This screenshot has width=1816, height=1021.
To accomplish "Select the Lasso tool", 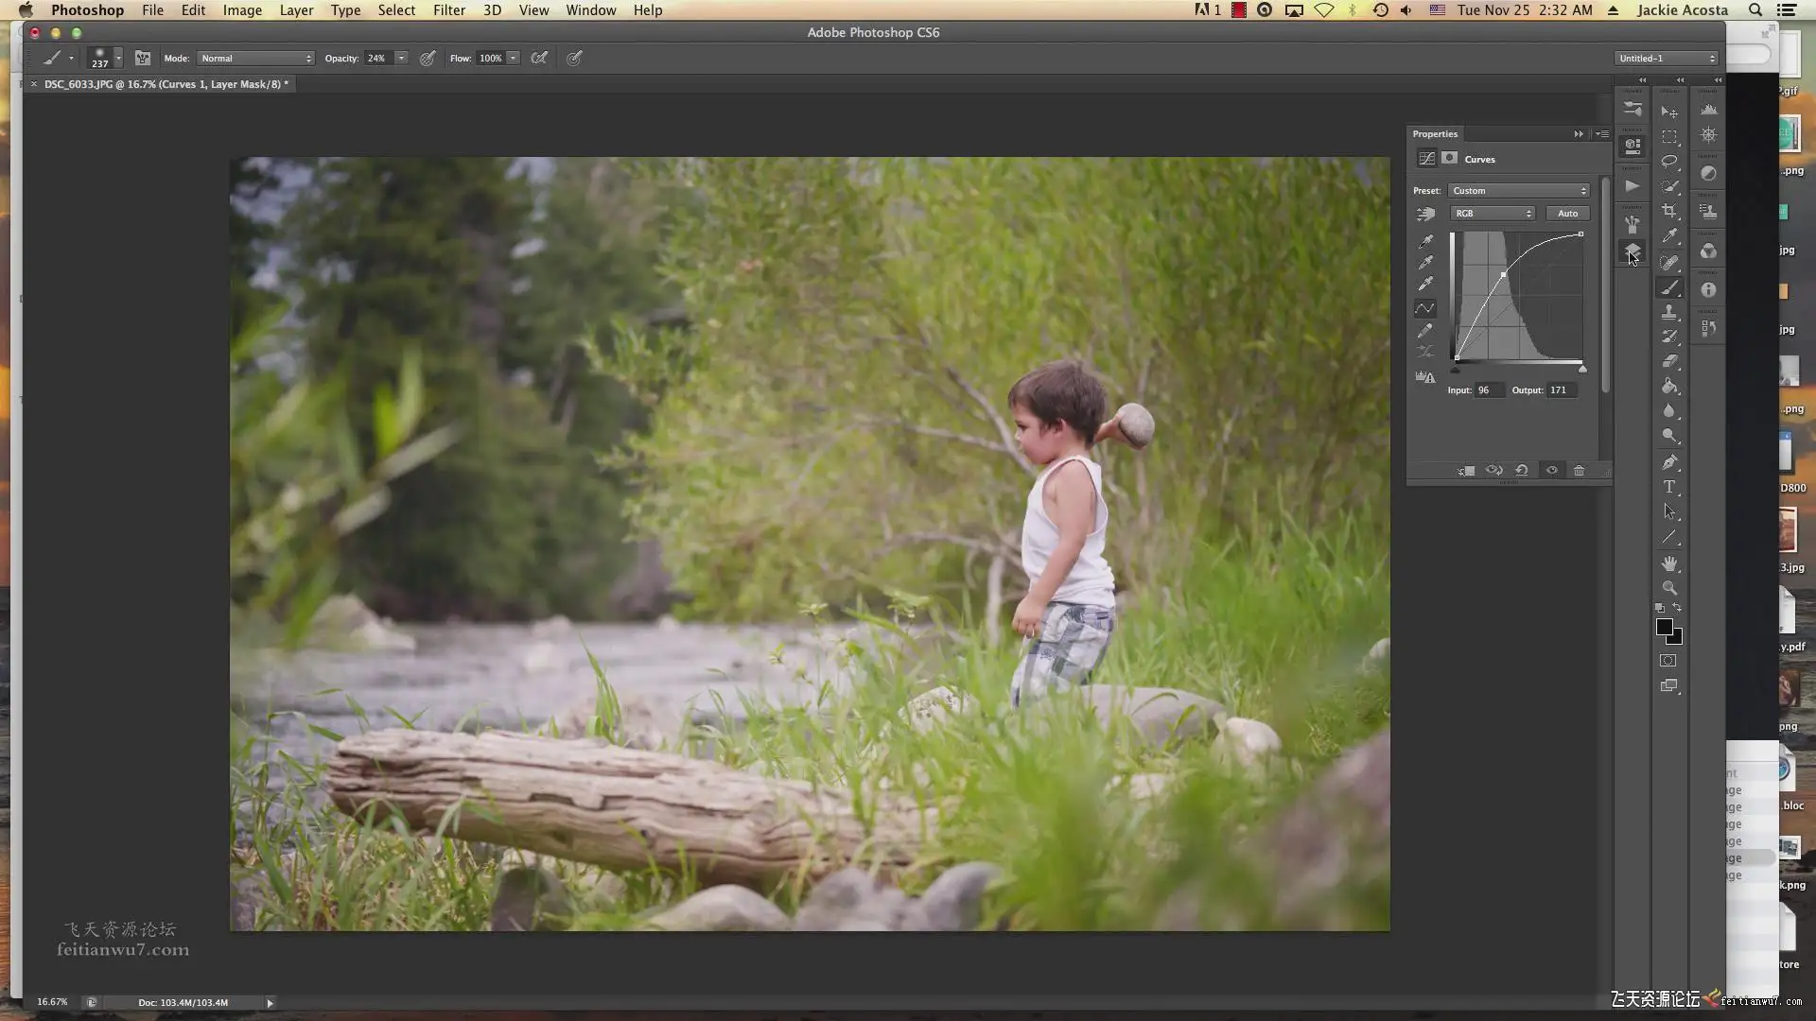I will [x=1669, y=162].
